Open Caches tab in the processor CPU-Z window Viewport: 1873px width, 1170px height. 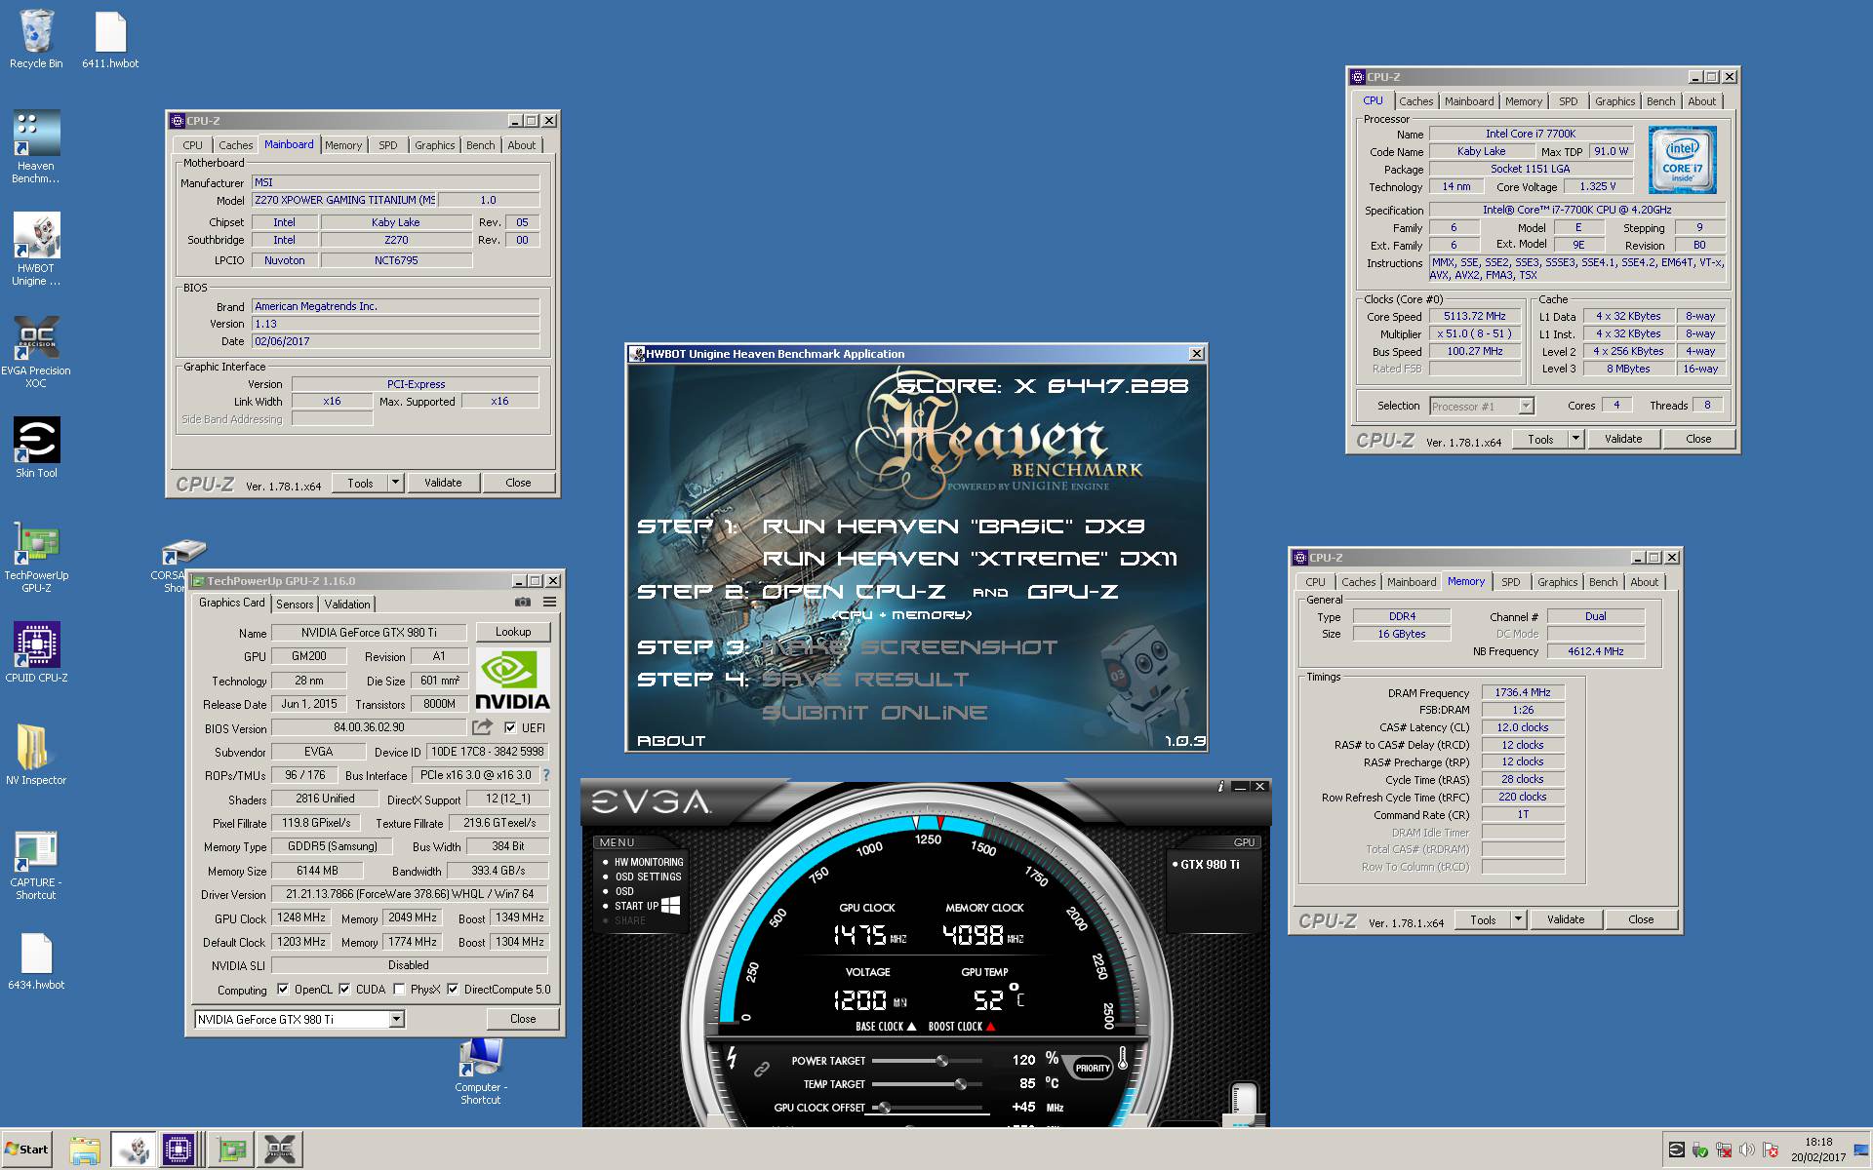tap(1415, 101)
